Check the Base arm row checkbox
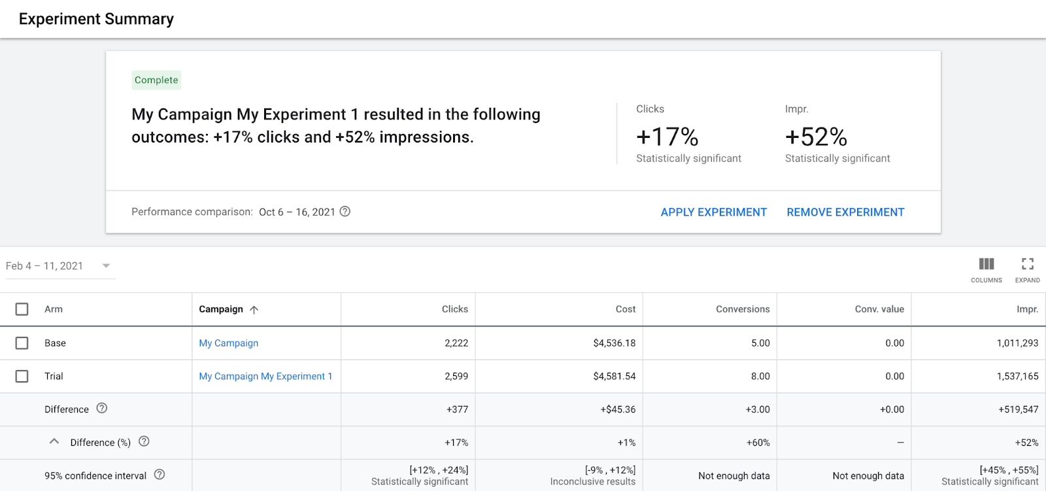The height and width of the screenshot is (491, 1046). pos(22,343)
